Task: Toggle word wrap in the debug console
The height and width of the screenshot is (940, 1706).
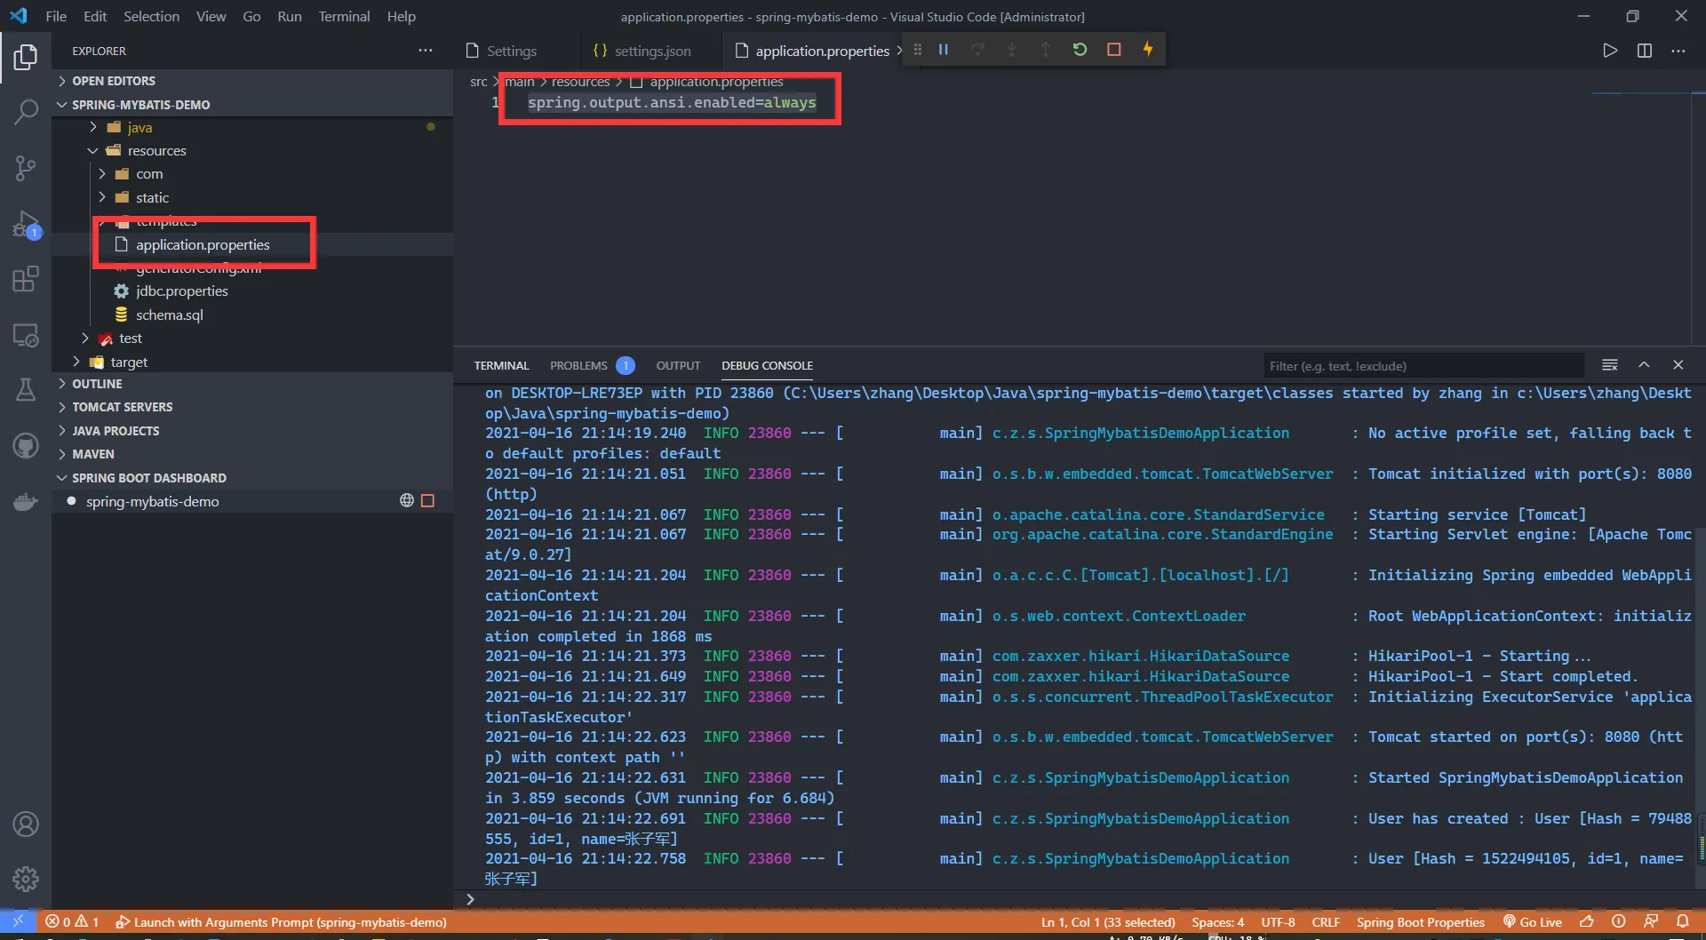Action: click(1609, 365)
